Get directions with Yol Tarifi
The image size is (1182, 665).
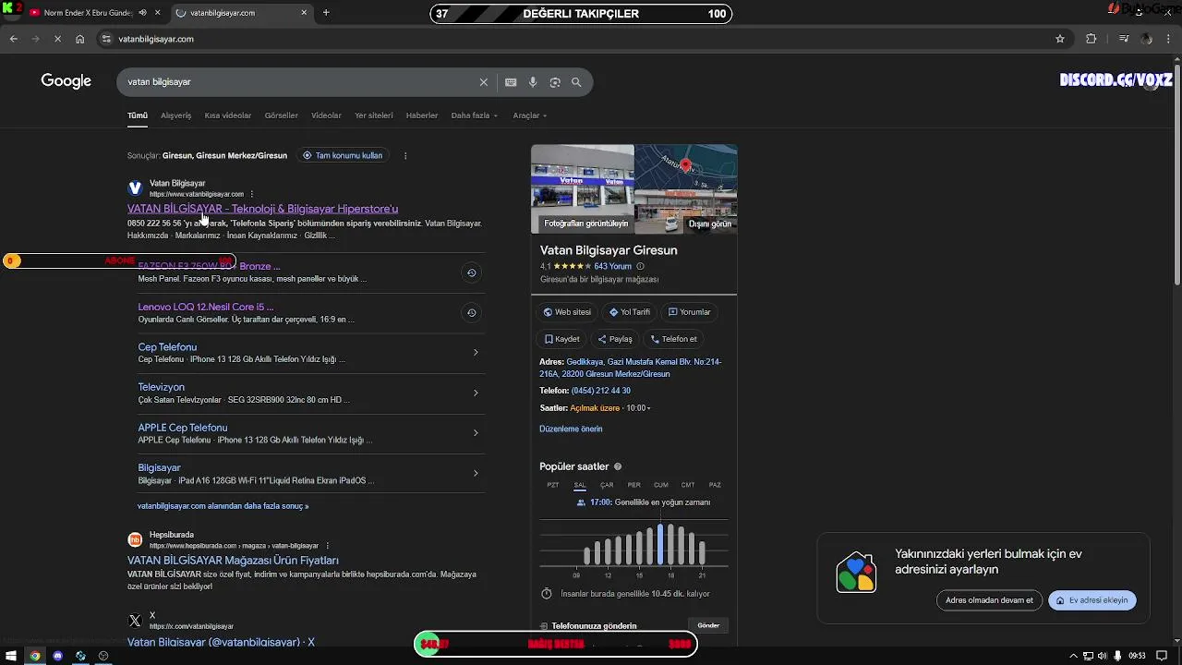[630, 312]
